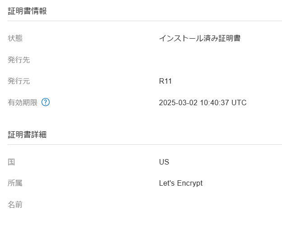The image size is (282, 236).
Task: Select the US country value
Action: click(164, 162)
